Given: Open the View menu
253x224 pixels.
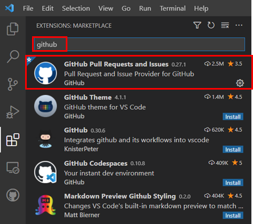Looking at the screenshot, I should point(106,9).
